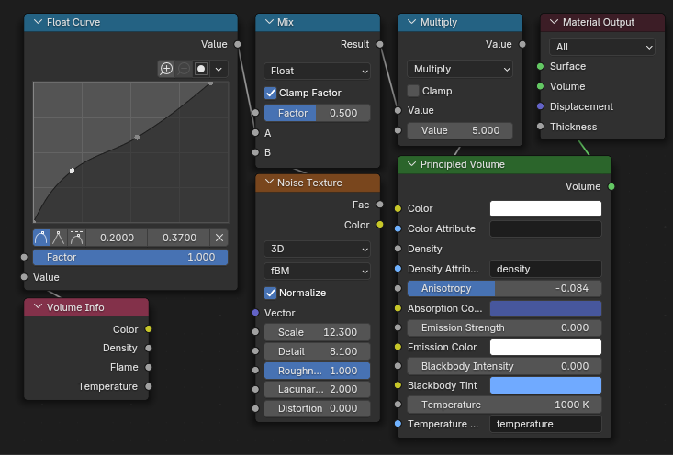Image resolution: width=673 pixels, height=455 pixels.
Task: Adjust the Anisotropy -0.084 slider
Action: (504, 288)
